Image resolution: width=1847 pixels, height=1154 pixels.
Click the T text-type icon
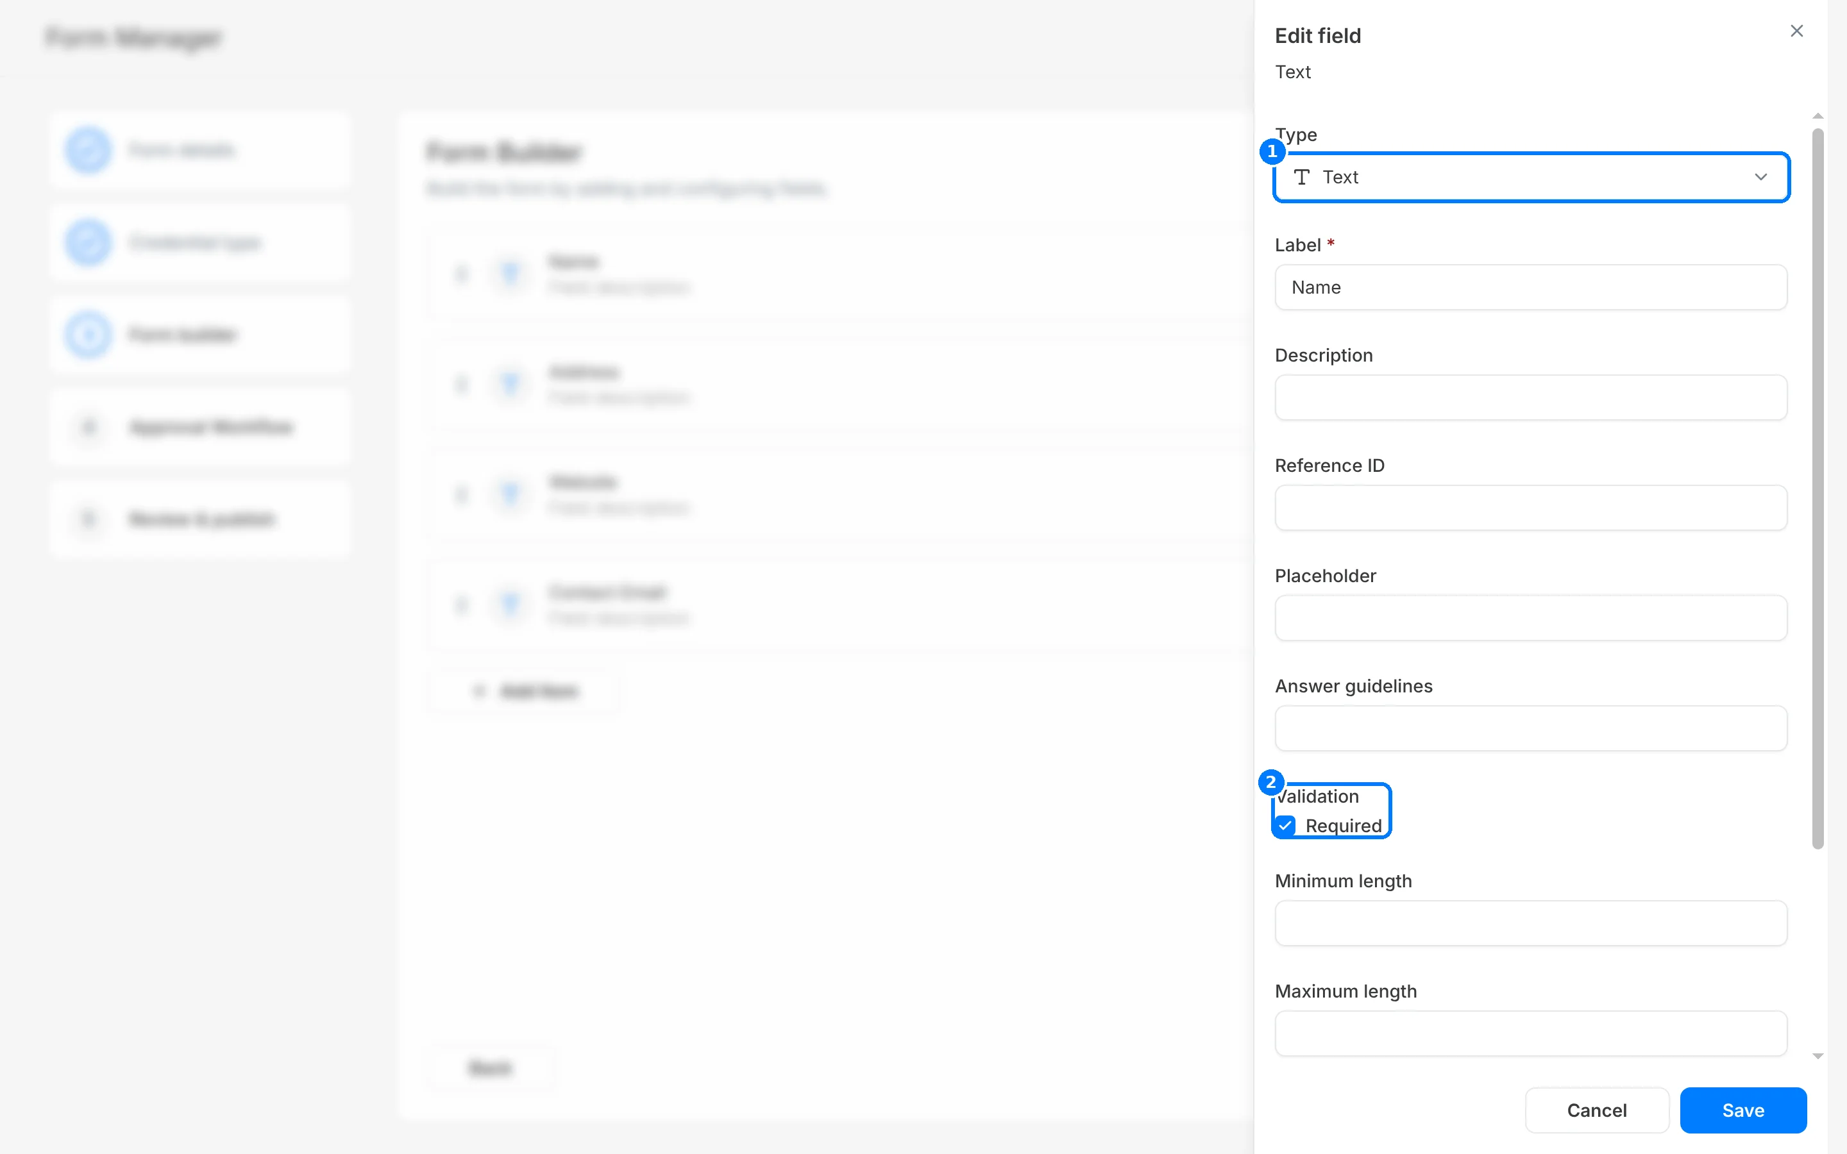(1302, 177)
